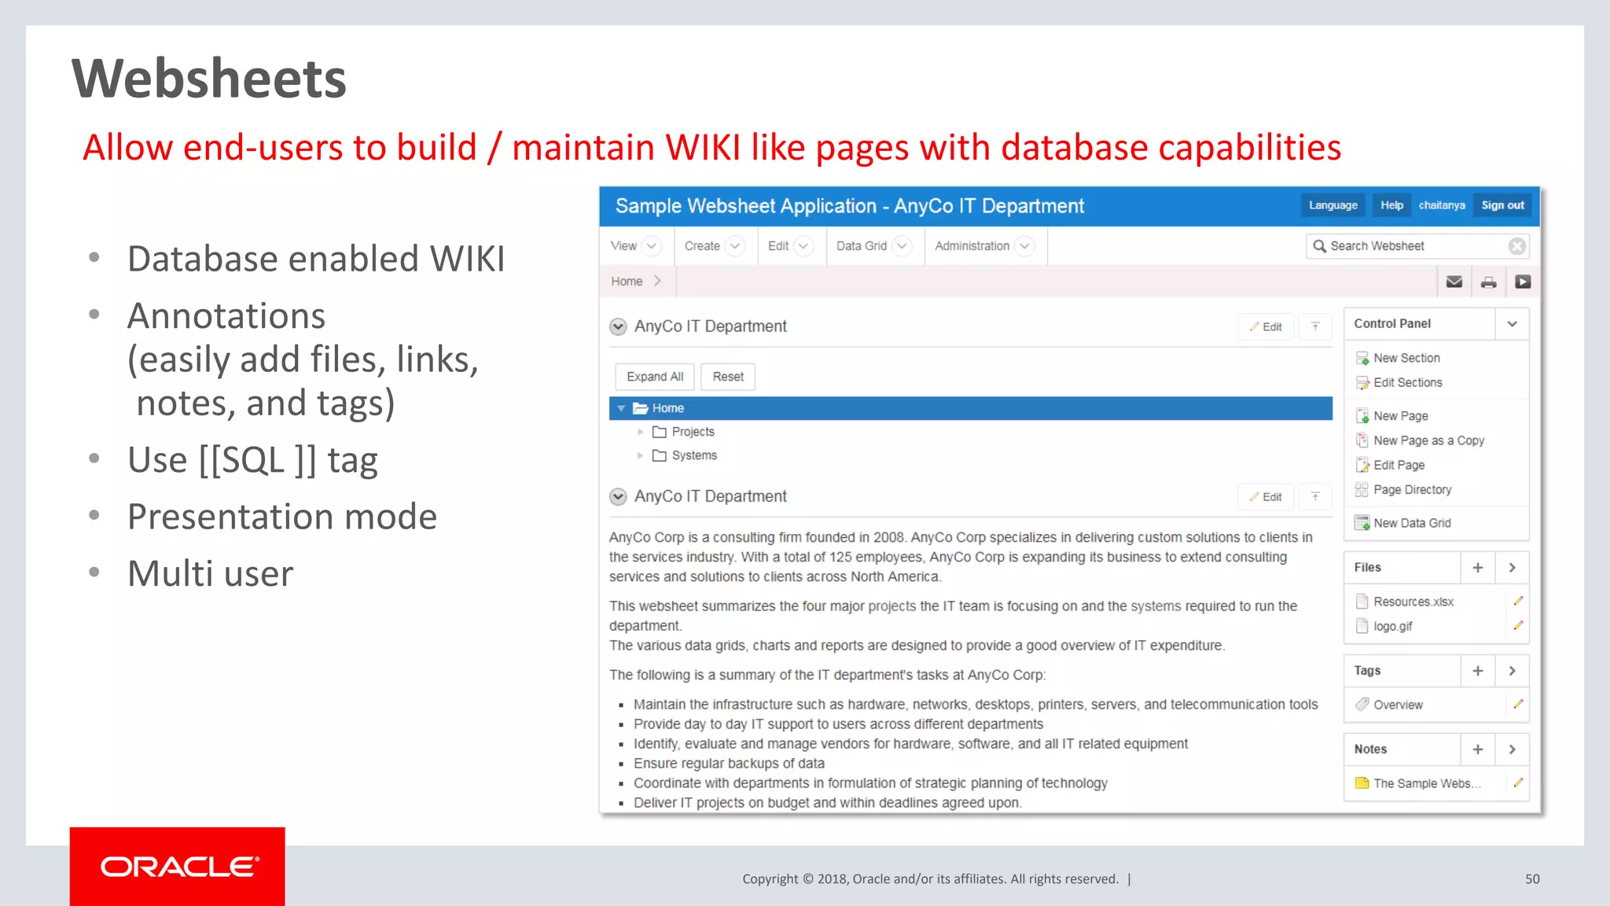Click Page Directory icon
Image resolution: width=1610 pixels, height=906 pixels.
coord(1362,489)
